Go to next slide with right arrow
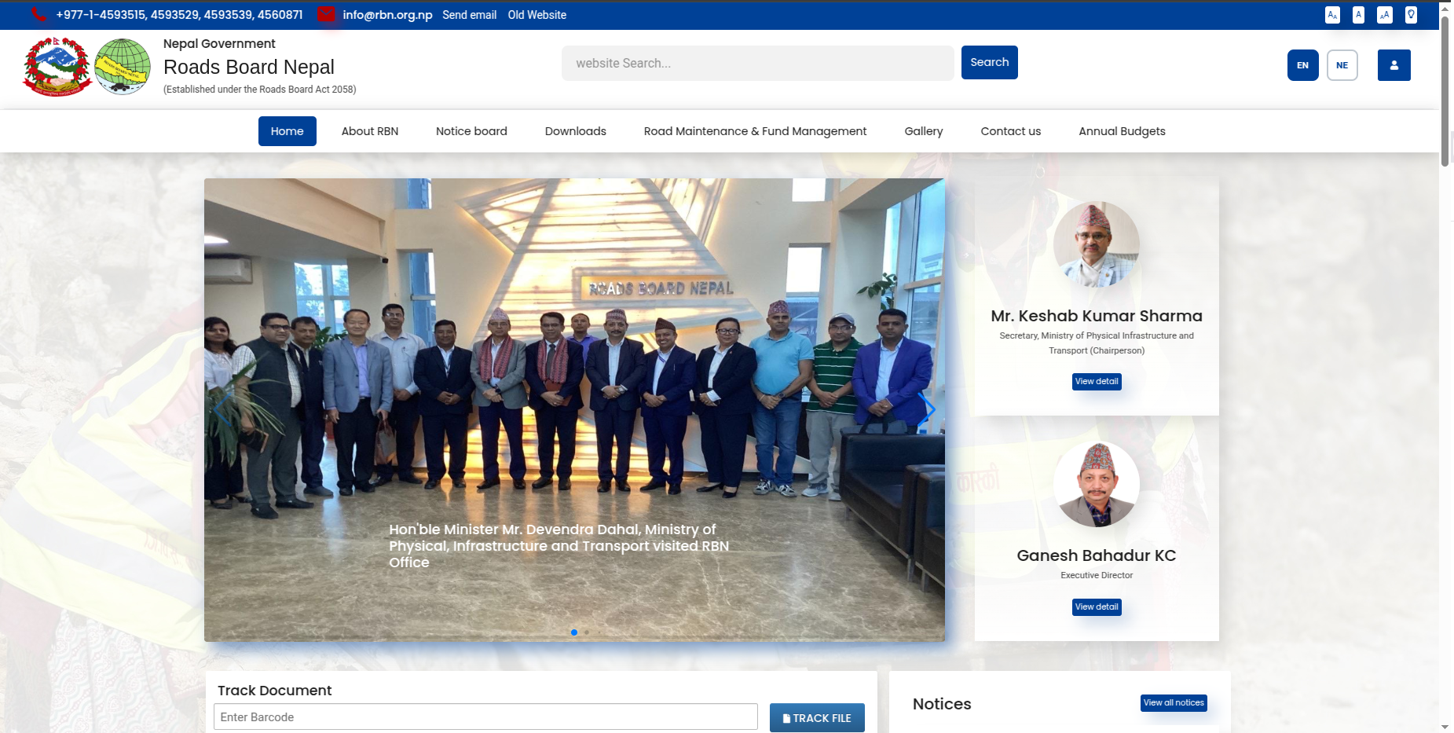The image size is (1454, 733). [928, 409]
